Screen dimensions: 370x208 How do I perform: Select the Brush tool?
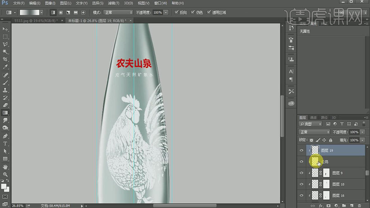pyautogui.click(x=5, y=83)
